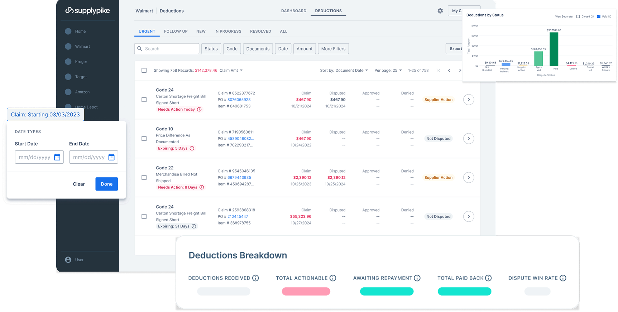
Task: Click the SupplyPike logo
Action: pyautogui.click(x=87, y=10)
